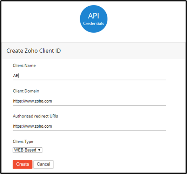The height and width of the screenshot is (174, 187).
Task: Focus the Client Domain input field
Action: [89, 101]
